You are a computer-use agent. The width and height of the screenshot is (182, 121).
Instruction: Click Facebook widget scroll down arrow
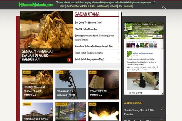(162, 93)
